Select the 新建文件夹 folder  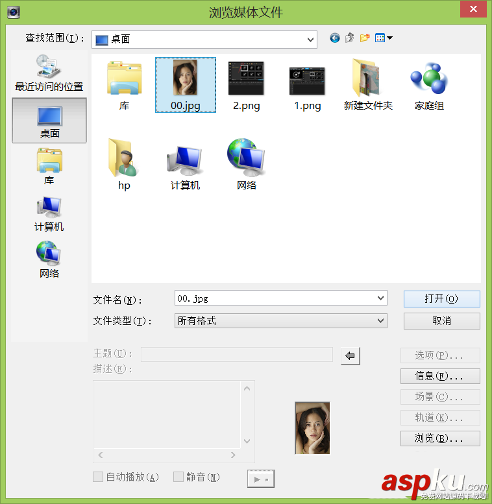[368, 85]
